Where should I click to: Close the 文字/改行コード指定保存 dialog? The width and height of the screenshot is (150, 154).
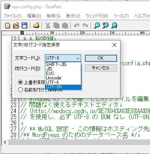coord(114,45)
